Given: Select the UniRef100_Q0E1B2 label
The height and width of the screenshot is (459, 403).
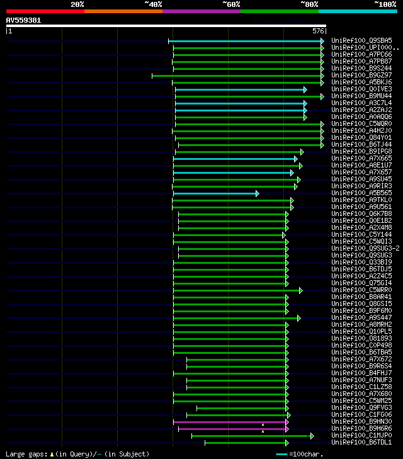Looking at the screenshot, I should click(361, 221).
